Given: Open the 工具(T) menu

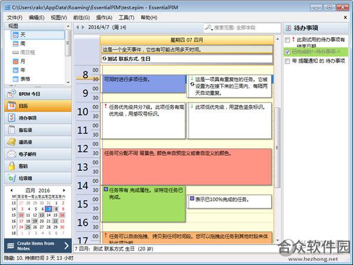Looking at the screenshot, I should coord(126,18).
